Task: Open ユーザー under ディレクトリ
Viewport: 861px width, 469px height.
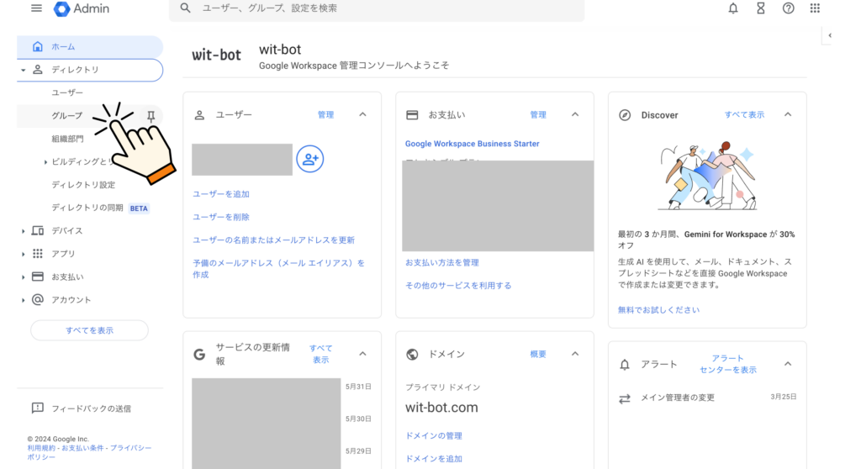Action: 67,92
